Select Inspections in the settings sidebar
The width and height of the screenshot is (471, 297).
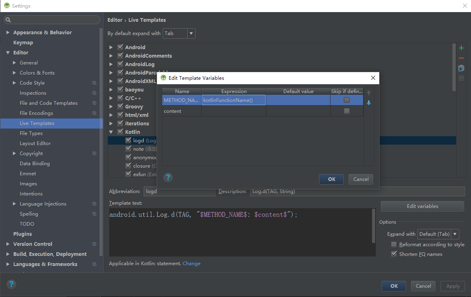click(x=33, y=93)
